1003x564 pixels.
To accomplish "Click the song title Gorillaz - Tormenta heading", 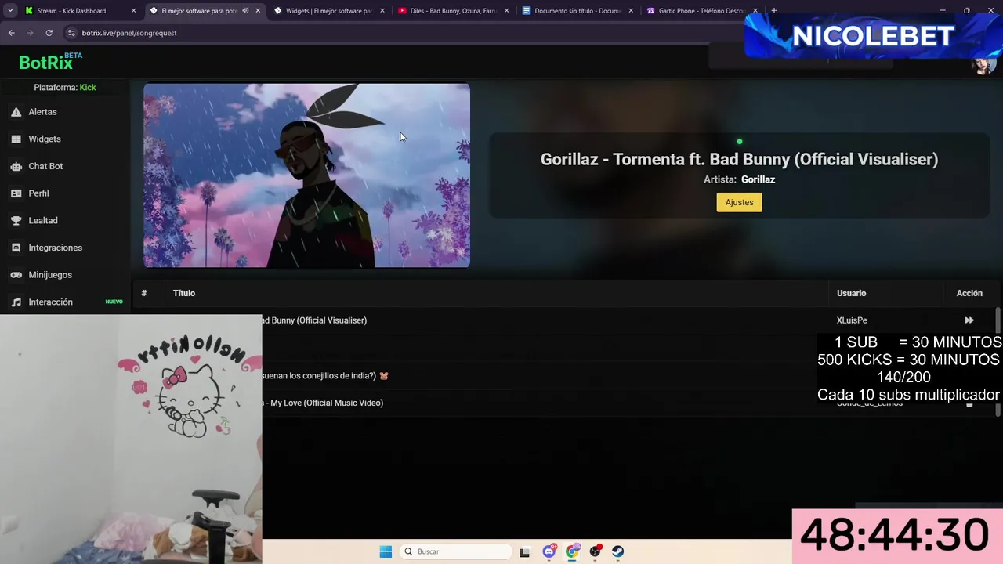I will pyautogui.click(x=739, y=159).
